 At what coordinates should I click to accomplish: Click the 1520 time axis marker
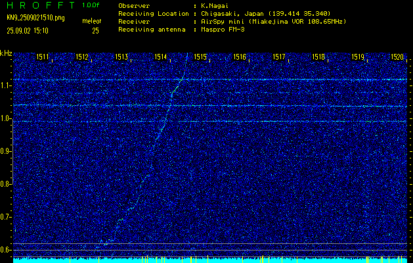[x=397, y=57]
